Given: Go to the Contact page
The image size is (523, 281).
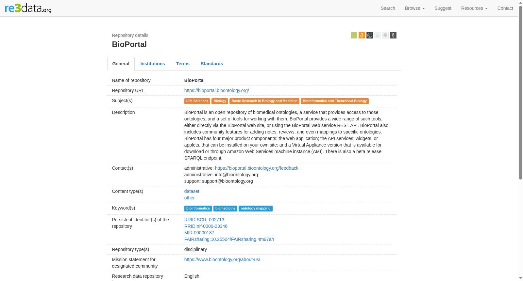Looking at the screenshot, I should click(505, 8).
